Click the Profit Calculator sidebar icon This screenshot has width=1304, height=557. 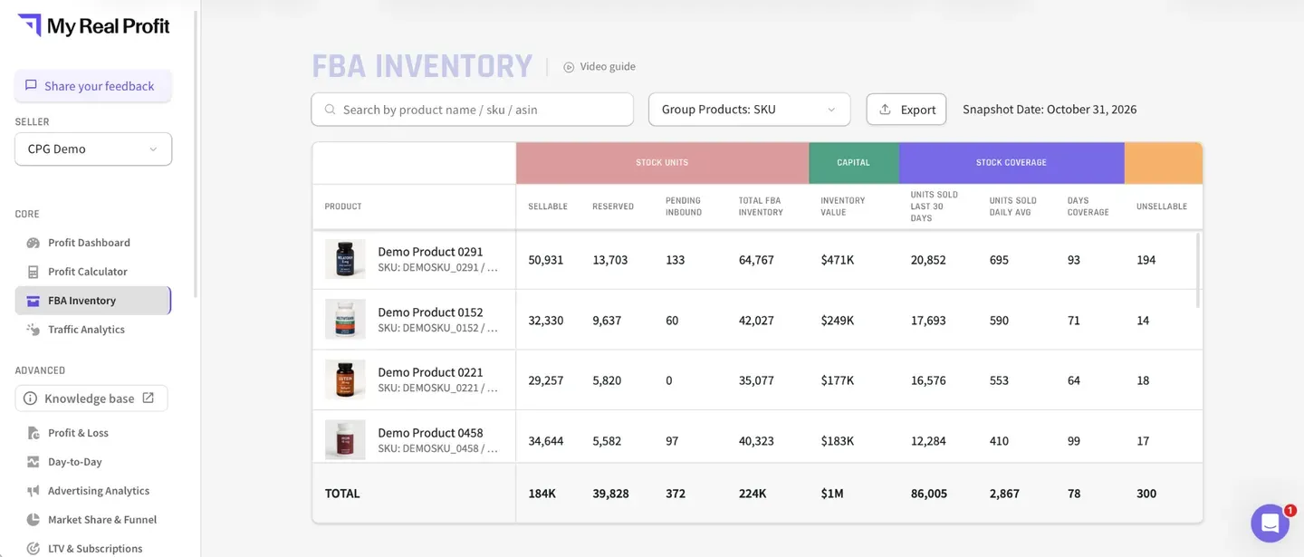34,272
